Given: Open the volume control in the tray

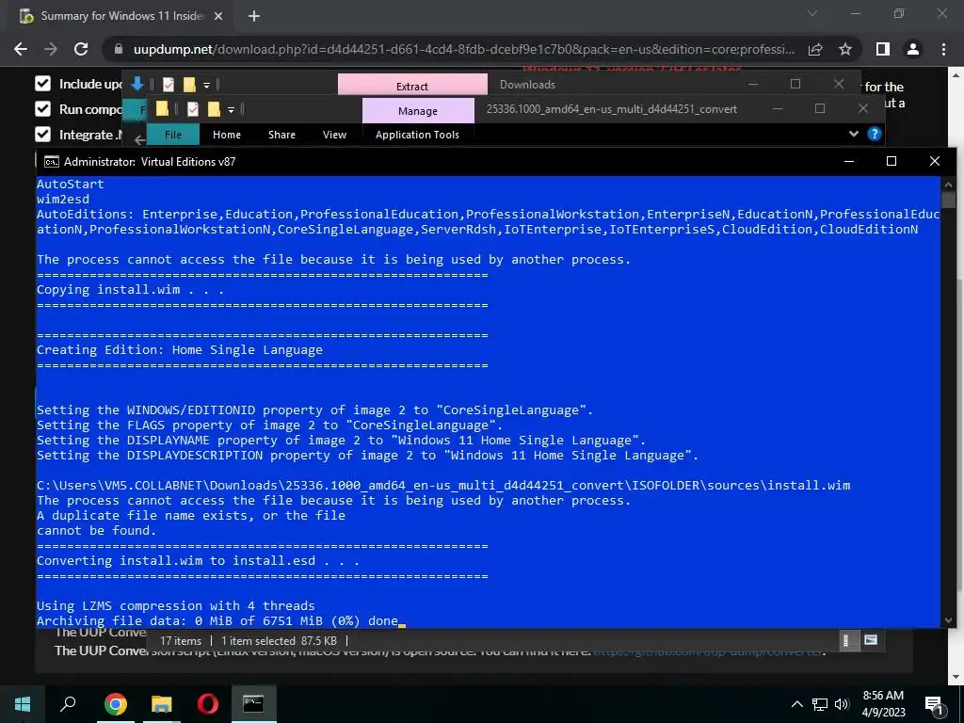Looking at the screenshot, I should point(842,704).
